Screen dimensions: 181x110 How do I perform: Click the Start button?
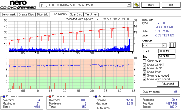click(151, 5)
